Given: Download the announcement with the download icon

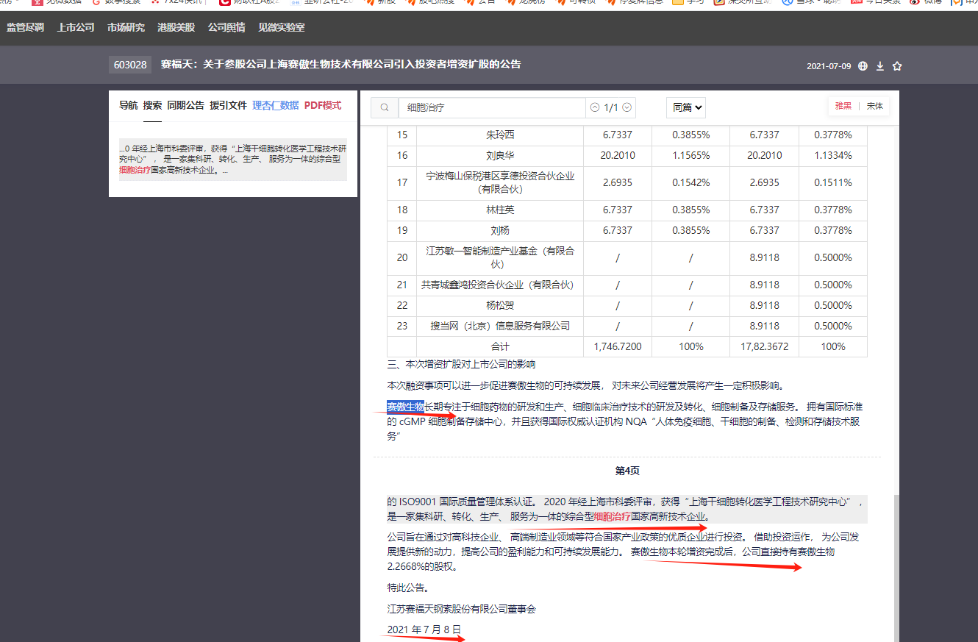Looking at the screenshot, I should tap(880, 66).
